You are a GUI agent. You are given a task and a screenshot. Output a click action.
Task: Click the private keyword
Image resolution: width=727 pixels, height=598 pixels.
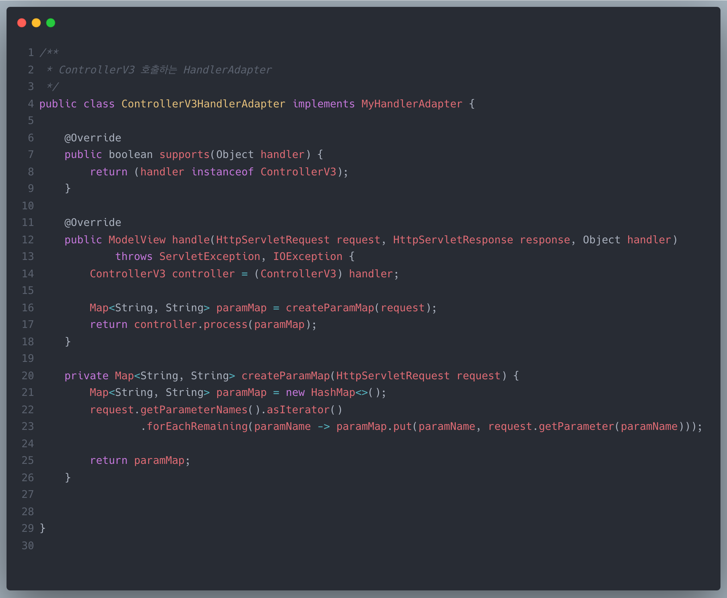coord(86,376)
